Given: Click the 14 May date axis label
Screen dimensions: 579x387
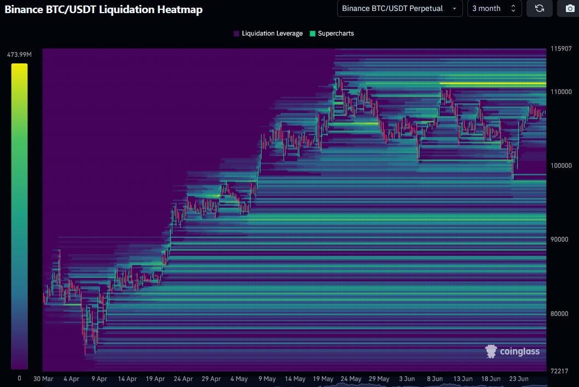Looking at the screenshot, I should tap(295, 379).
